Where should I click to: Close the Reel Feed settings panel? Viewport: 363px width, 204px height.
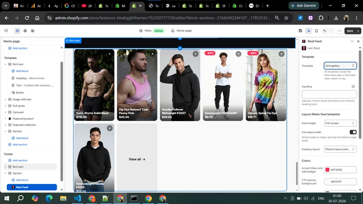click(x=358, y=41)
